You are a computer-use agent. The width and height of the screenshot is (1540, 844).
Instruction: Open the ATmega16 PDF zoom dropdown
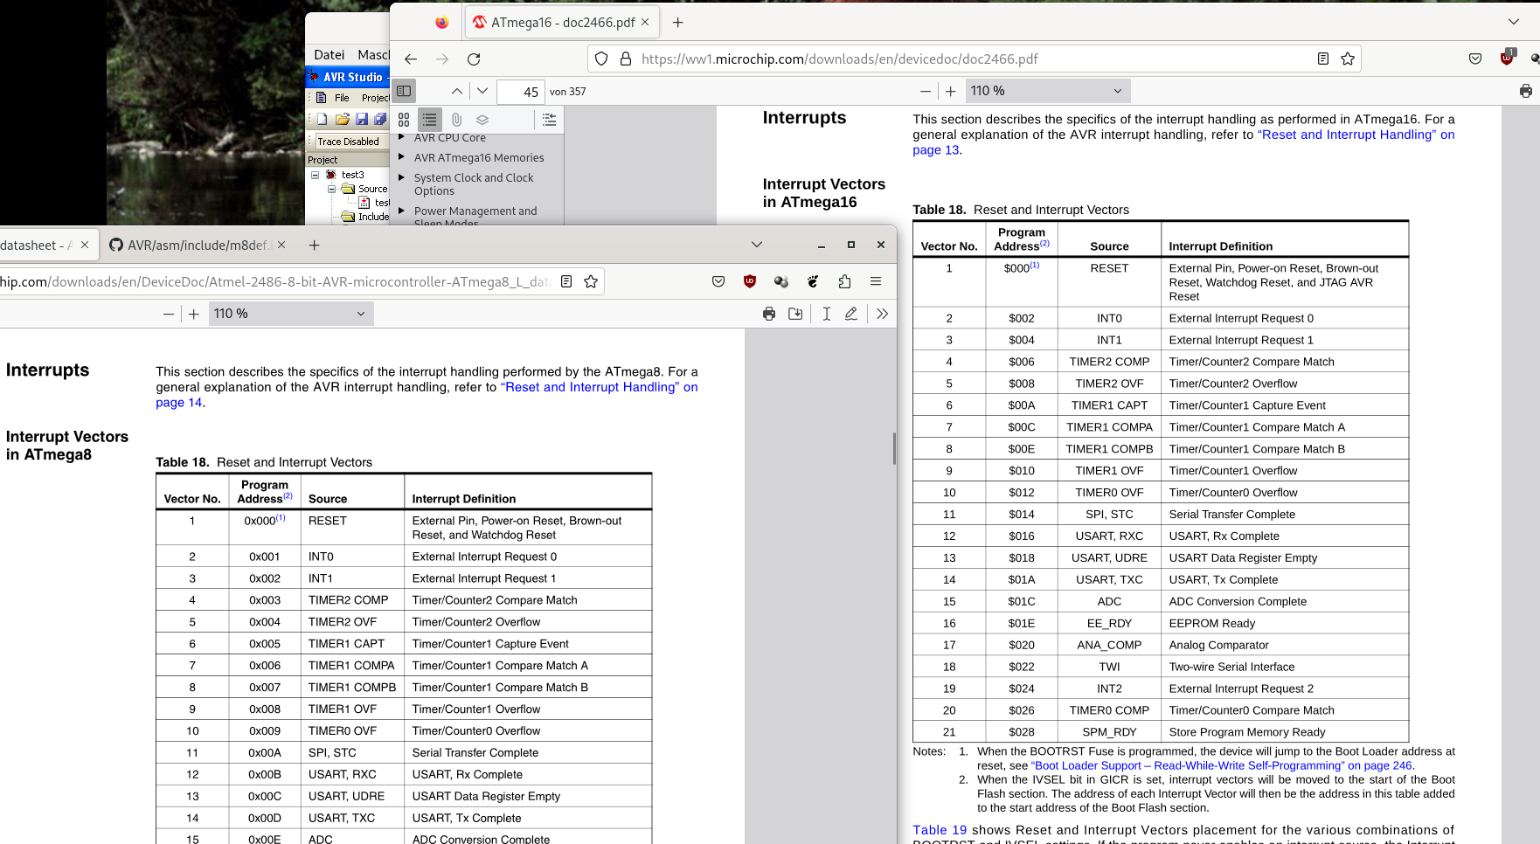(x=1046, y=91)
